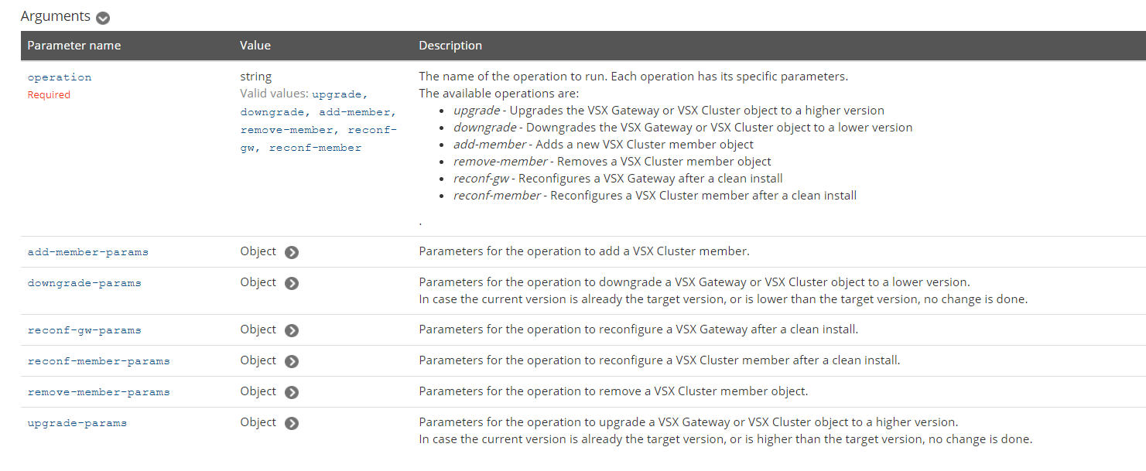Image resolution: width=1146 pixels, height=471 pixels.
Task: Click the Description column header
Action: pyautogui.click(x=450, y=46)
